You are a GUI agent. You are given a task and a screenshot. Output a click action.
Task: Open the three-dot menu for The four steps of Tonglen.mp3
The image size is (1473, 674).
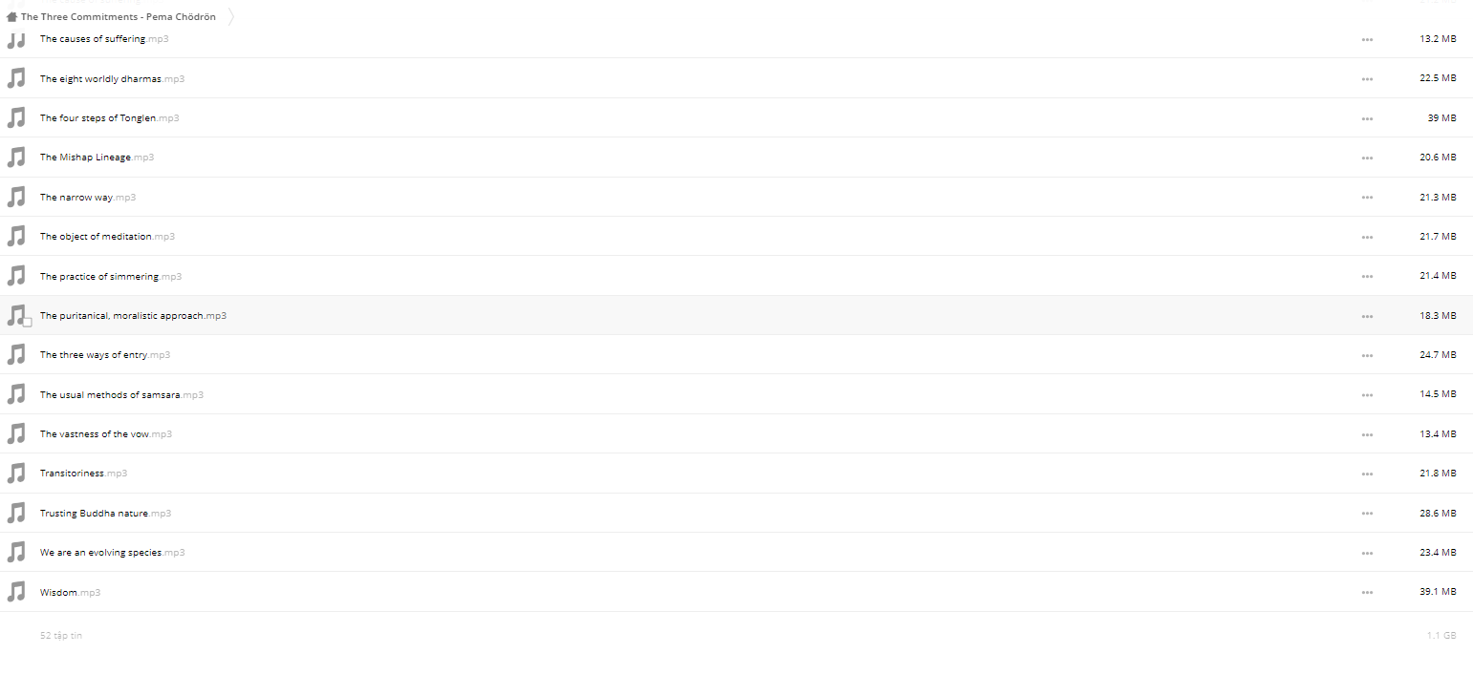click(1367, 118)
